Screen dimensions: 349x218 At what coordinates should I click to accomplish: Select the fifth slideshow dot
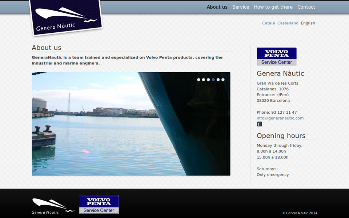coord(218,80)
